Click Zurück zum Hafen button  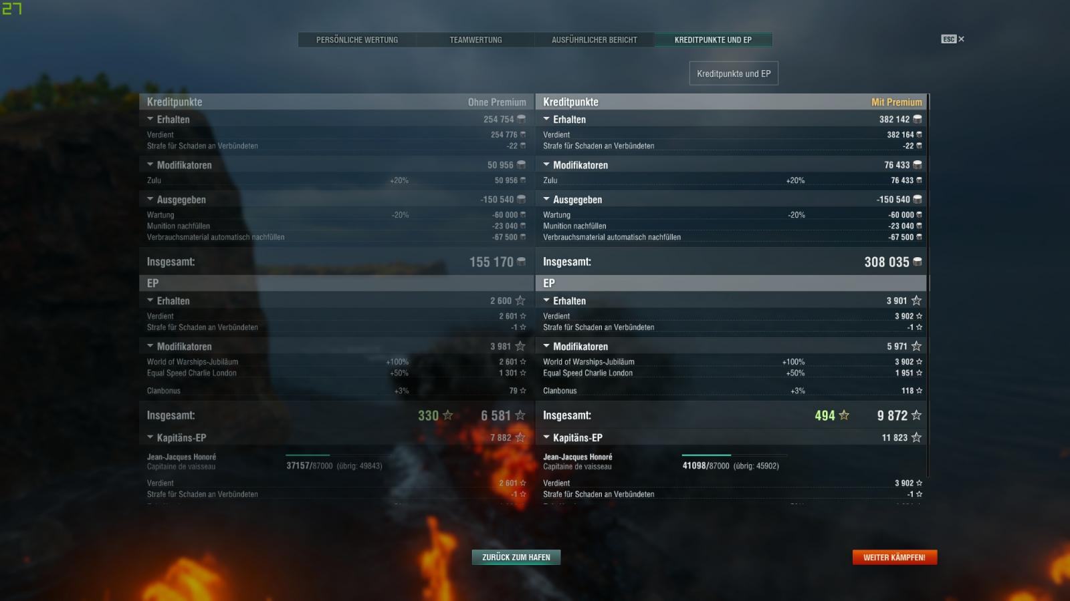pos(516,557)
